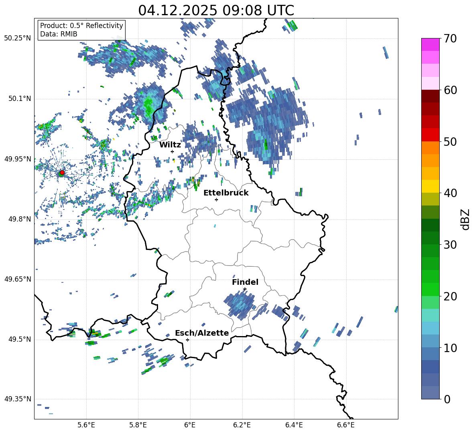Click the title '04.12.2025 09:08 UTC'
The height and width of the screenshot is (433, 475).
click(216, 10)
